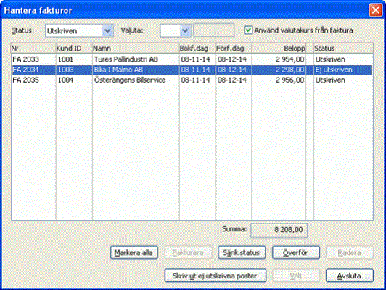Click the Avsluta button
This screenshot has width=386, height=290.
coord(350,275)
